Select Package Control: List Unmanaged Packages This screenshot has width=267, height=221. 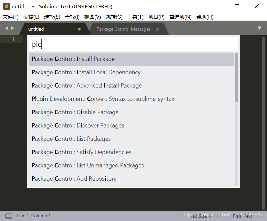pyautogui.click(x=131, y=165)
